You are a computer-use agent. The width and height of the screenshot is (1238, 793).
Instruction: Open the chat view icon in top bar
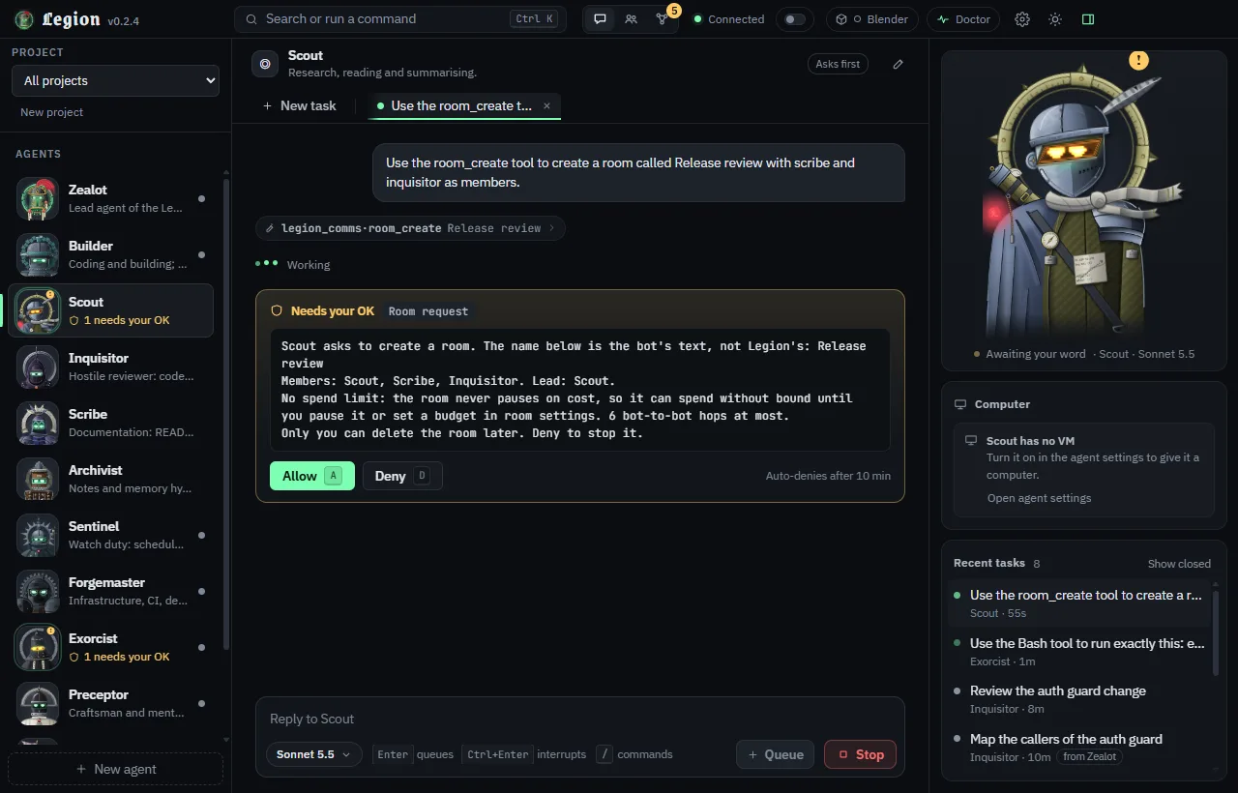[x=601, y=19]
